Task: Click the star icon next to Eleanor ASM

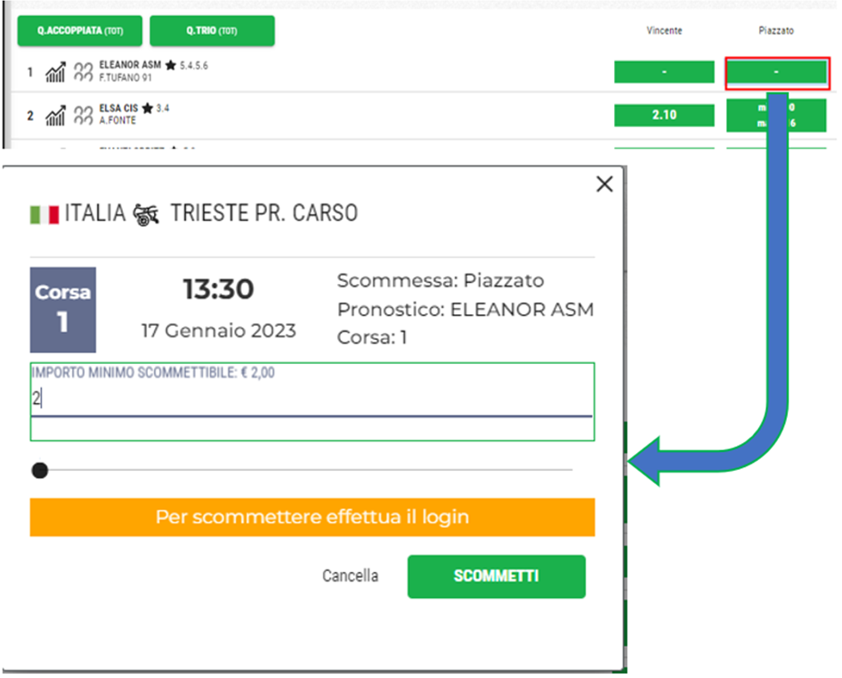Action: (x=170, y=66)
